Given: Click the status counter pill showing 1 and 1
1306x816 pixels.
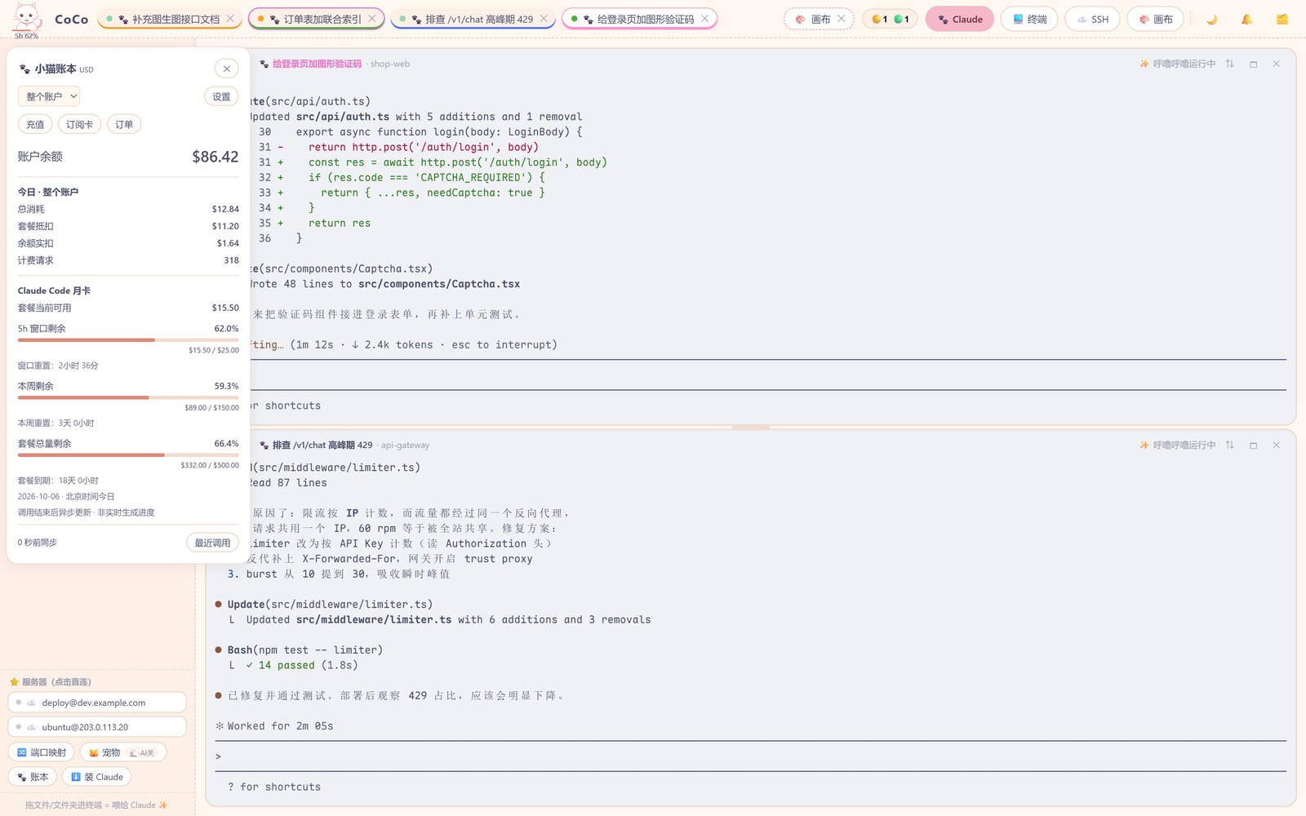Looking at the screenshot, I should pos(890,19).
